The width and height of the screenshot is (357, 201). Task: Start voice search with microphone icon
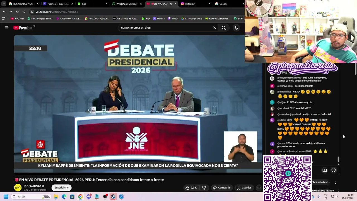click(236, 28)
